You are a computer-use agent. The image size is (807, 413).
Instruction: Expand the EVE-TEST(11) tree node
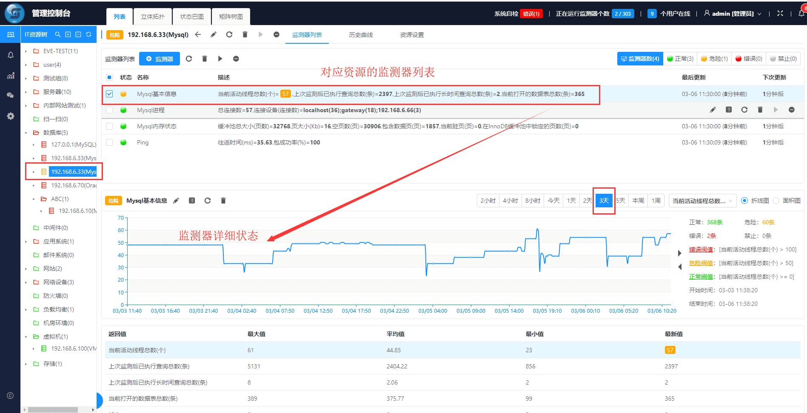[26, 51]
